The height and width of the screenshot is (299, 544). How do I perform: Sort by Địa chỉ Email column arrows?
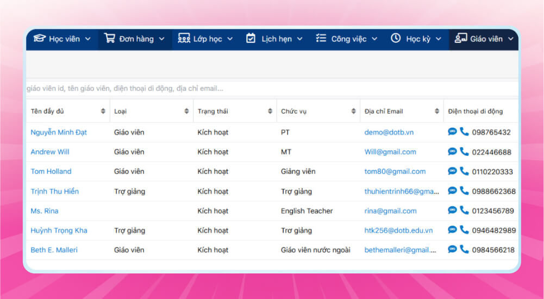tap(437, 111)
